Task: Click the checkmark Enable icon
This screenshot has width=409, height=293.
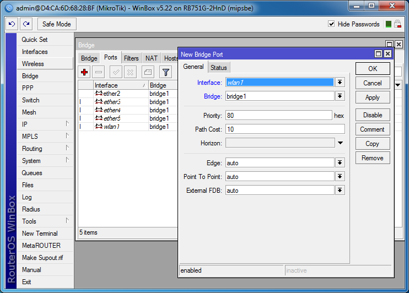Action: 116,72
